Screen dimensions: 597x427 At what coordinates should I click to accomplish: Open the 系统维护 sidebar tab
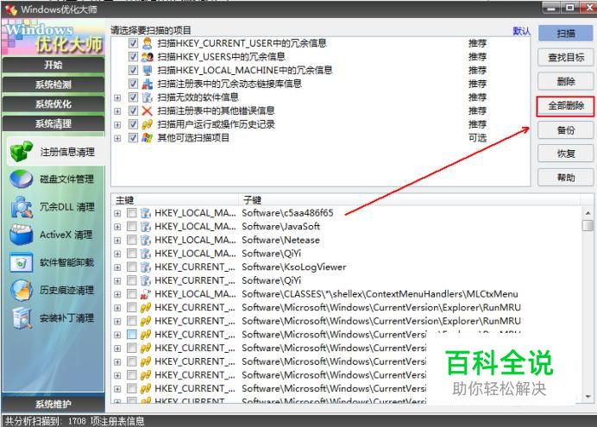[53, 405]
